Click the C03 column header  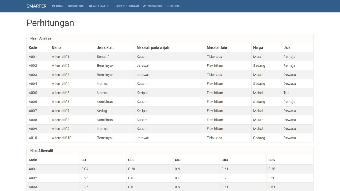point(178,160)
